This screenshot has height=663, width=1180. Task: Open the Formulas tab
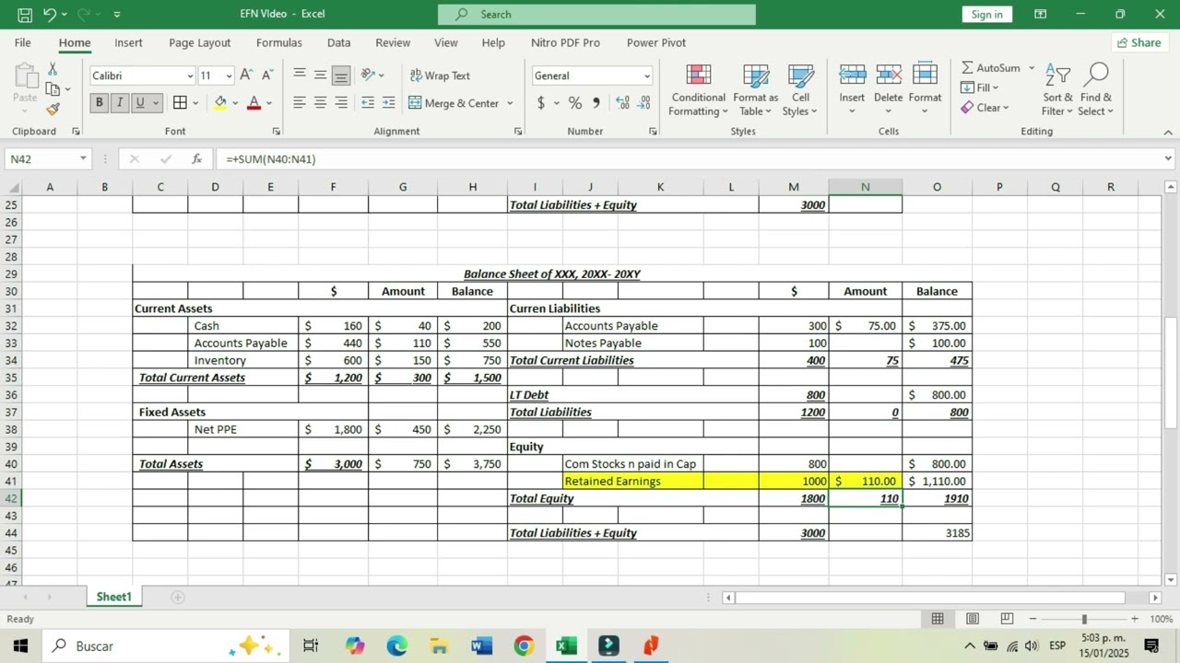(x=278, y=42)
